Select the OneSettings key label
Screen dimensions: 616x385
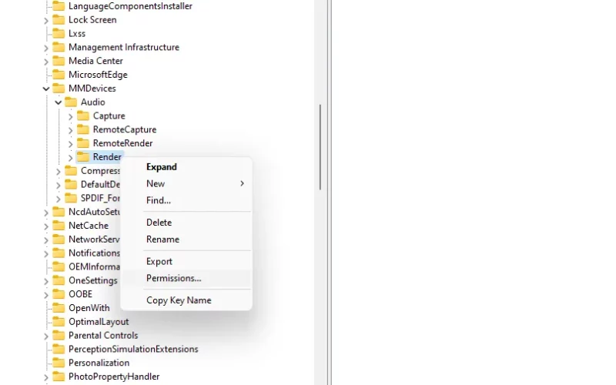pyautogui.click(x=92, y=280)
